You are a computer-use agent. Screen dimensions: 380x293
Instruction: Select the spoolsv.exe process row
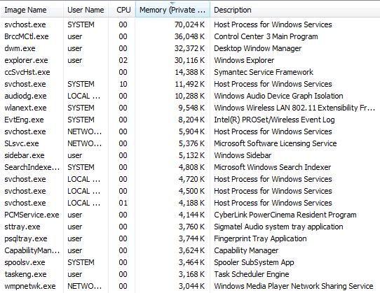coord(190,262)
